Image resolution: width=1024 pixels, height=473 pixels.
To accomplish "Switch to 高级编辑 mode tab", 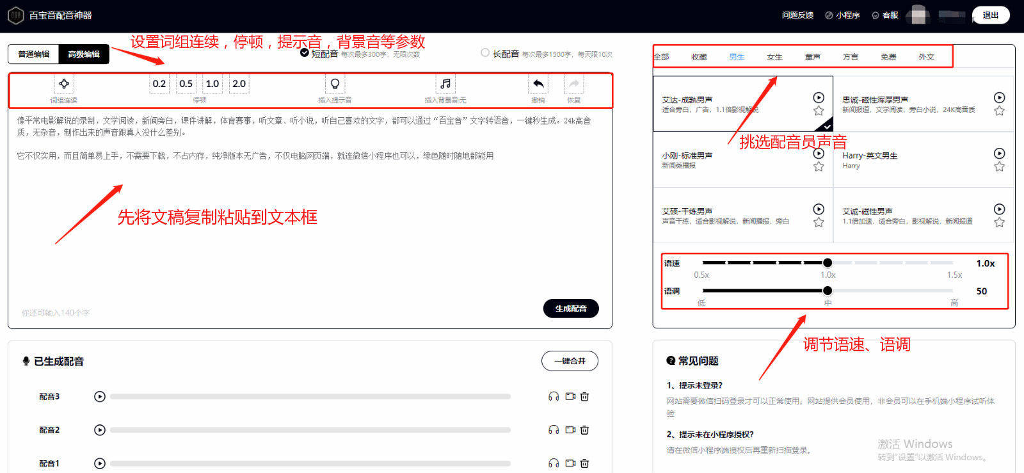I will pos(84,54).
